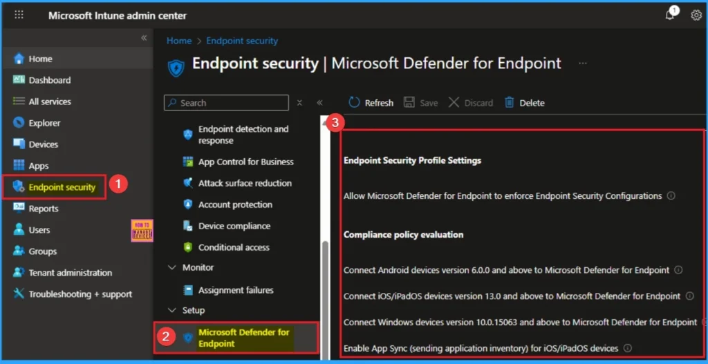Clear the search with the X icon

pyautogui.click(x=299, y=103)
